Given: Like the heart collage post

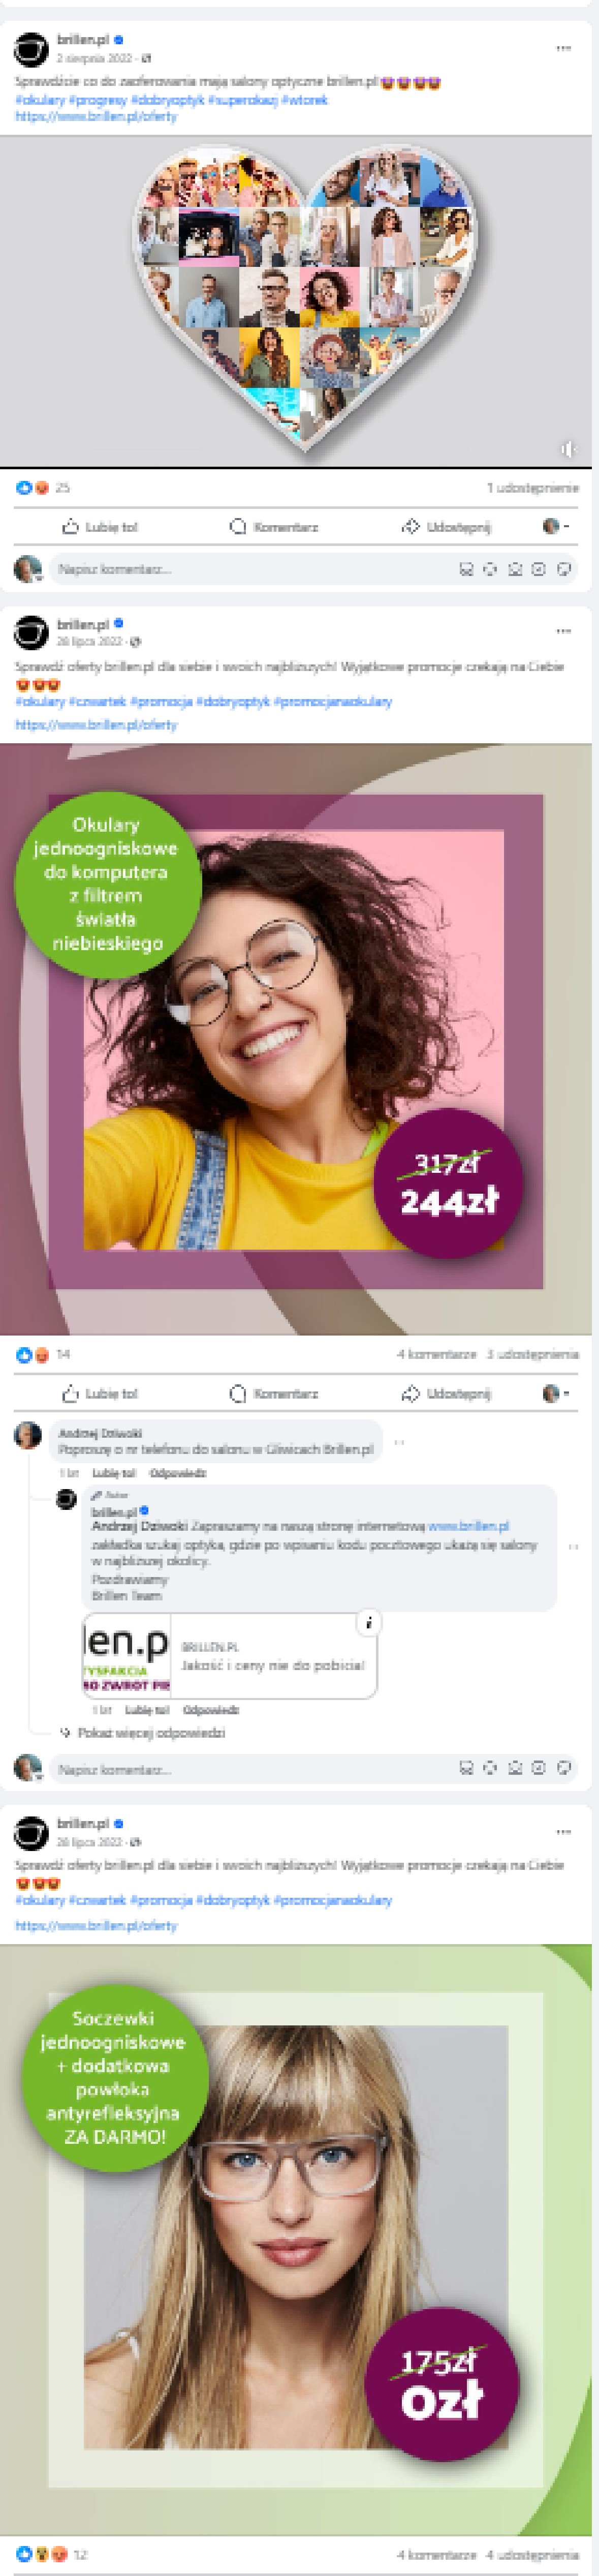Looking at the screenshot, I should 100,526.
